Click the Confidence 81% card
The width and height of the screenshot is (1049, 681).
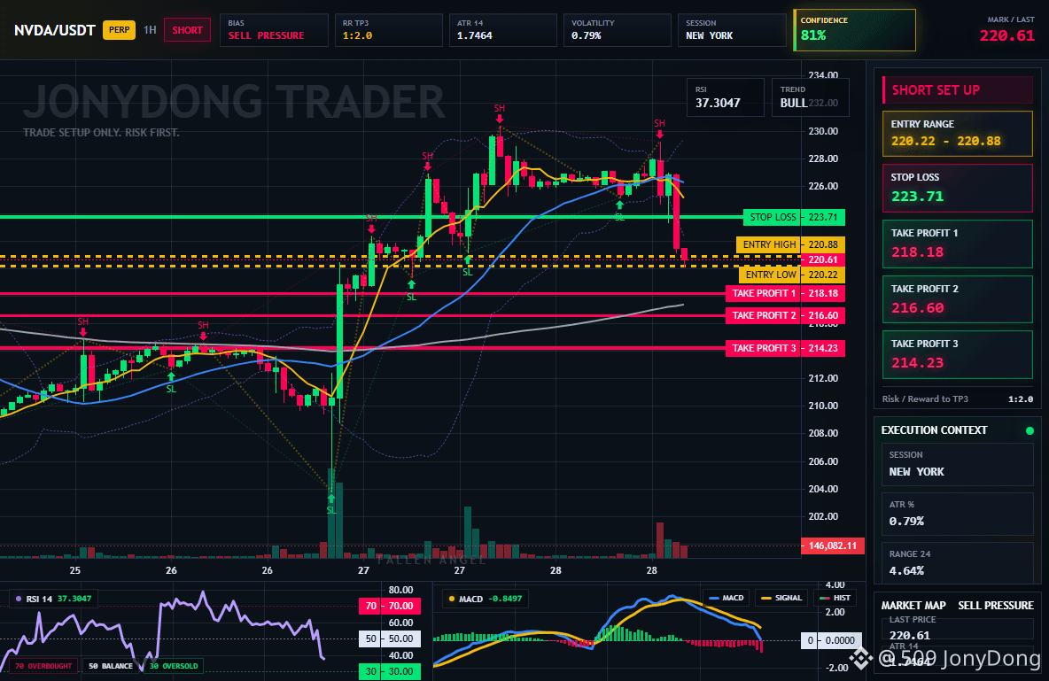854,30
